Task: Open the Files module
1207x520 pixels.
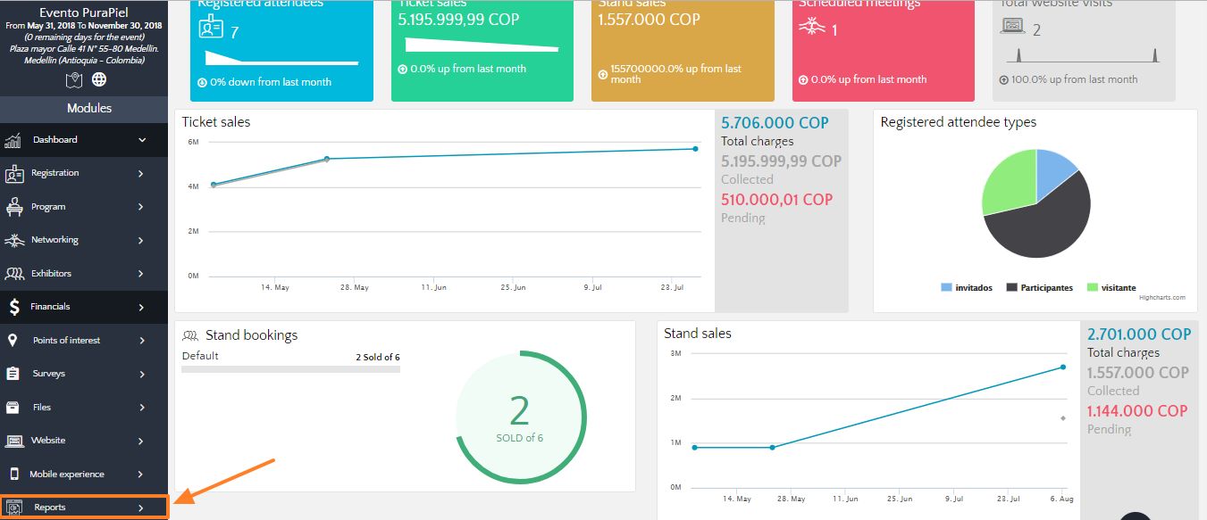Action: [x=42, y=408]
